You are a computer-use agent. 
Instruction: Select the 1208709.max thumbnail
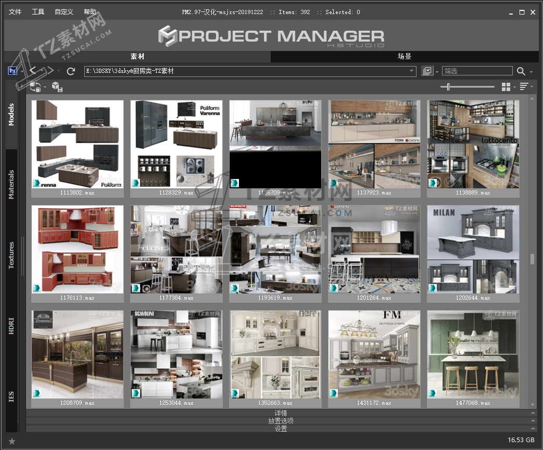[78, 359]
